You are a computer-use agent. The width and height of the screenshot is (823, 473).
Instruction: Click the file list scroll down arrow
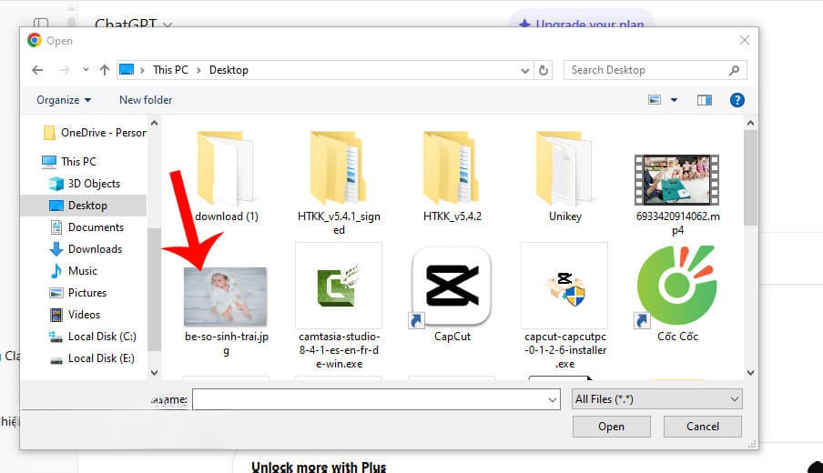750,373
